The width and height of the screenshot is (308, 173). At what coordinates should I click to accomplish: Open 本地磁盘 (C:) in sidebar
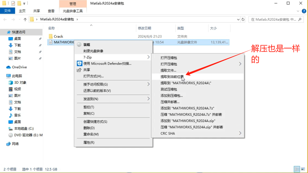21,128
